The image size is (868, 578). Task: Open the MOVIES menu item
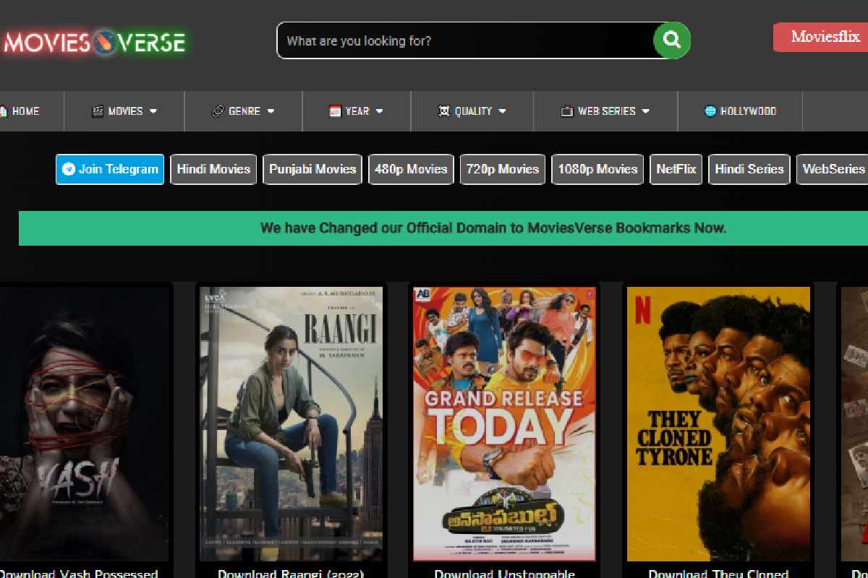point(124,111)
